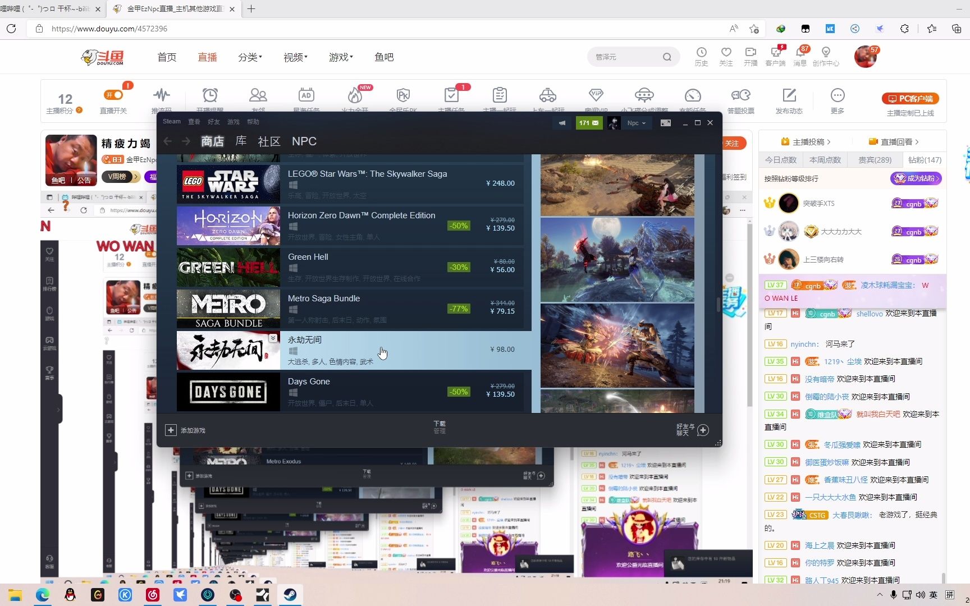Click the PC客户端 button

pyautogui.click(x=910, y=99)
